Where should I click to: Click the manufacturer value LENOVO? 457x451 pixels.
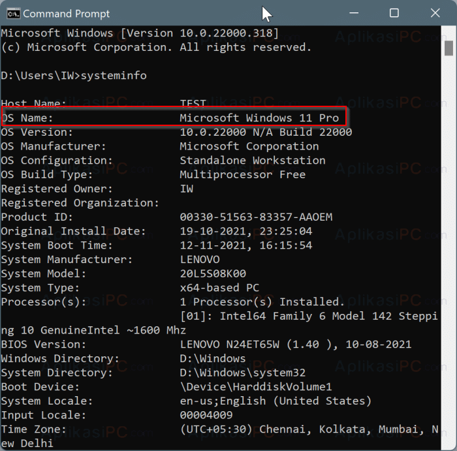click(x=200, y=260)
